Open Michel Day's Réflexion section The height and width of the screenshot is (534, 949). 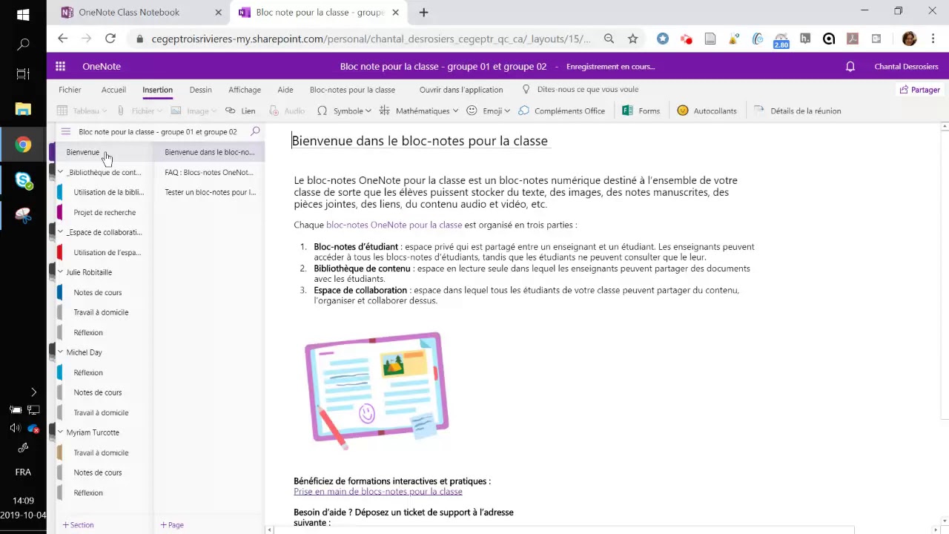[105, 372]
